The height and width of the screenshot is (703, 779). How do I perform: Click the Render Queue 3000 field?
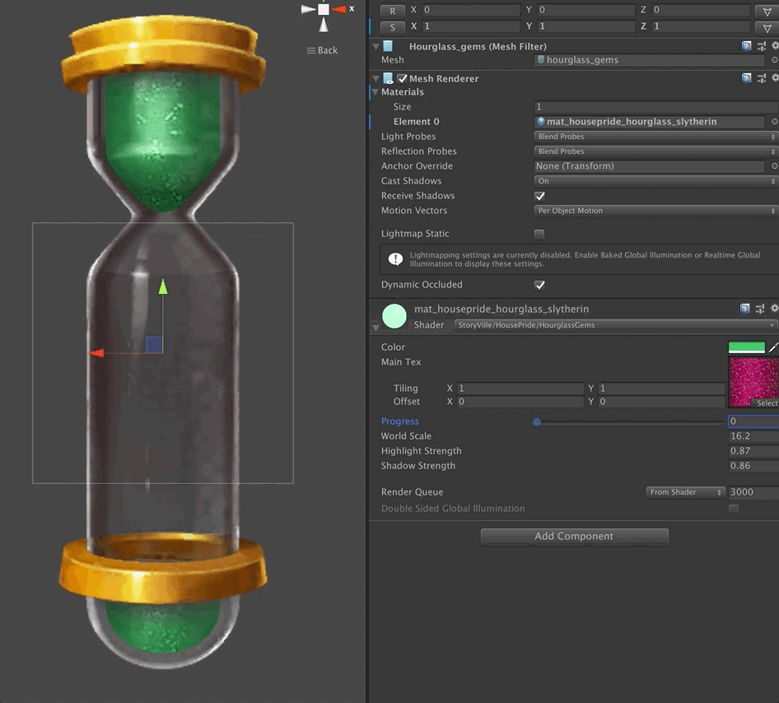tap(753, 492)
